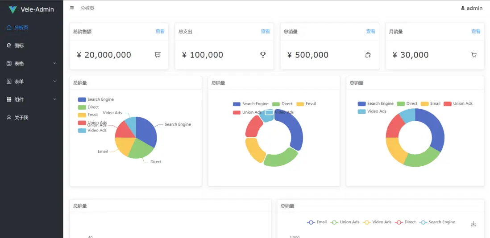The height and width of the screenshot is (238, 490).
Task: Toggle Direct legend in rounded donut chart
Action: [x=282, y=104]
